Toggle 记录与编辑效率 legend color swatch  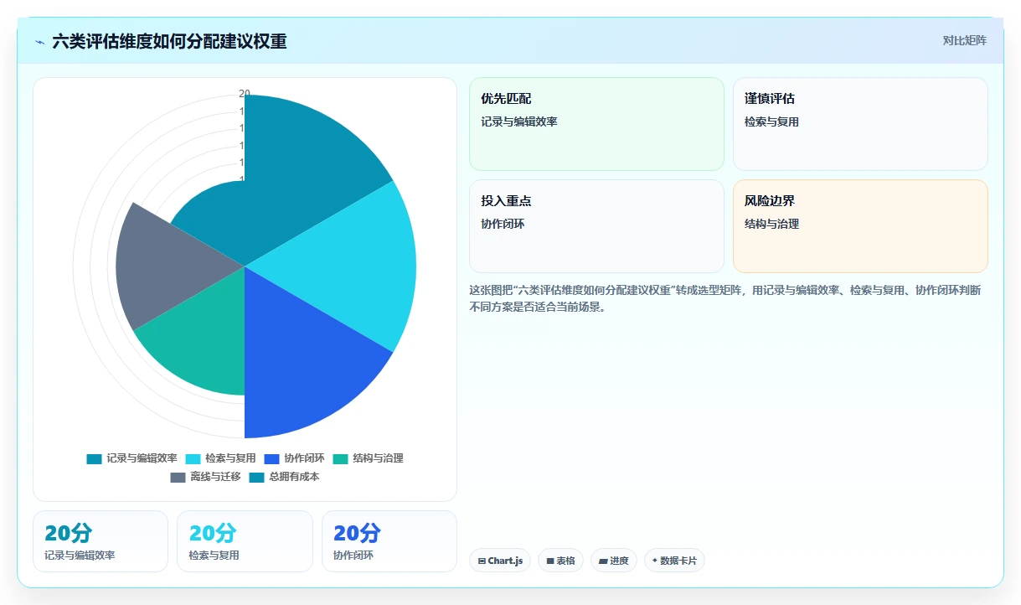[x=94, y=458]
